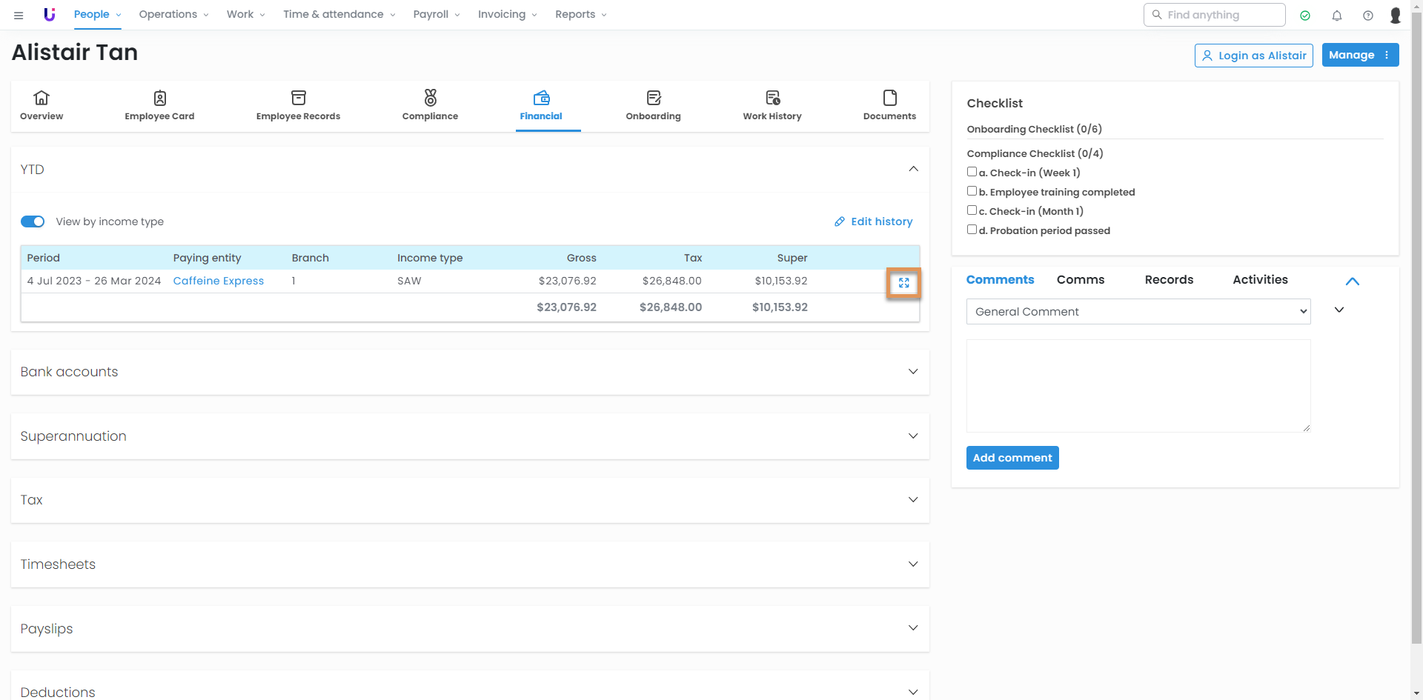Viewport: 1423px width, 700px height.
Task: Open the Employee Card icon tab
Action: pyautogui.click(x=159, y=105)
